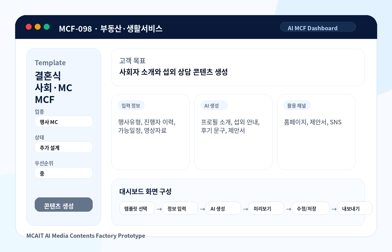Viewport: 392px width, 252px height.
Task: Click the green maximize window dot
Action: 46,27
